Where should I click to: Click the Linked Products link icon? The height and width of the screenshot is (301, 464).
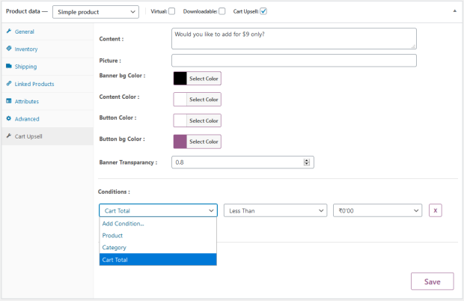point(8,83)
